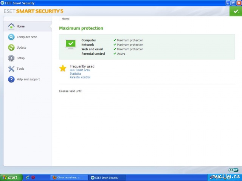Viewport: 242px width, 181px height.
Task: Restore down the ESET window
Action: pos(233,3)
